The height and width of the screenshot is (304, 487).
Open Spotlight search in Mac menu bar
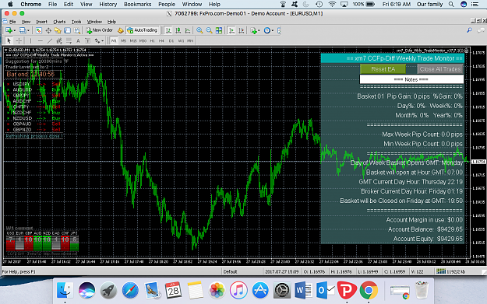pyautogui.click(x=451, y=5)
